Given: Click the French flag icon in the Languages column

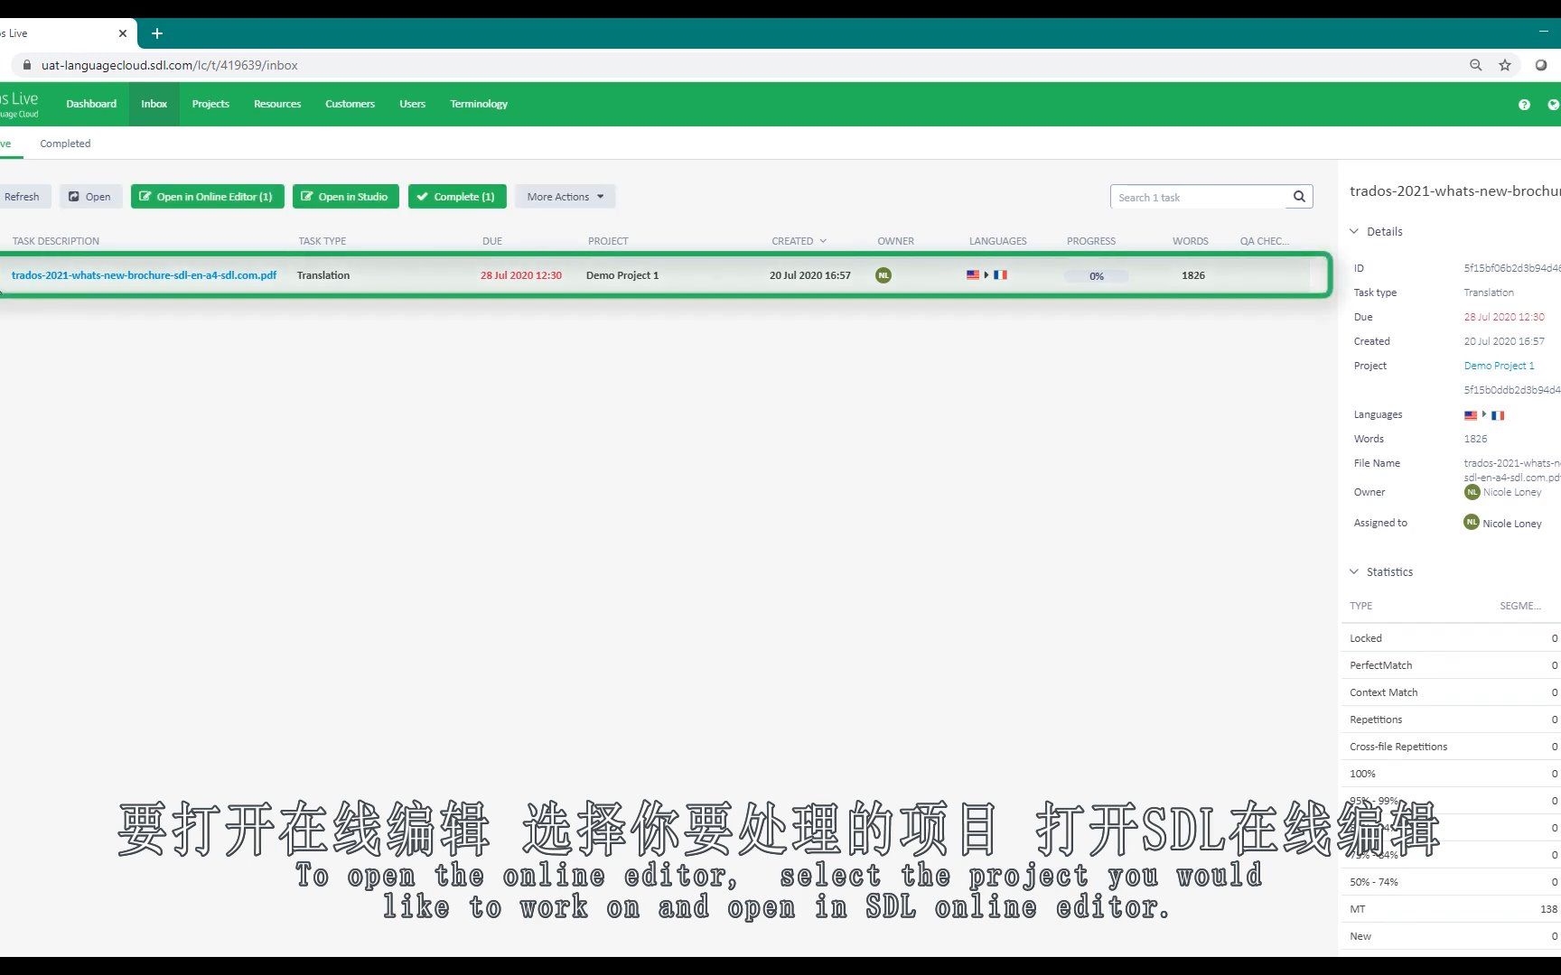Looking at the screenshot, I should (1000, 274).
